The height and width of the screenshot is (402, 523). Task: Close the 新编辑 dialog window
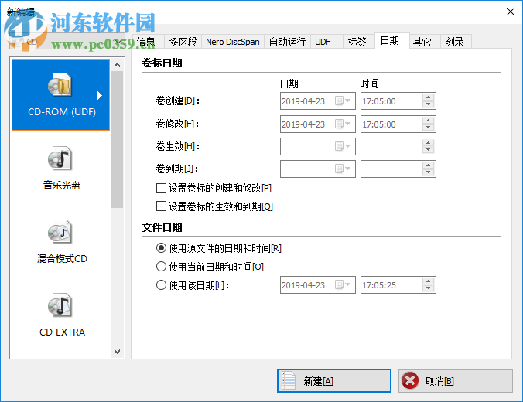coord(510,12)
